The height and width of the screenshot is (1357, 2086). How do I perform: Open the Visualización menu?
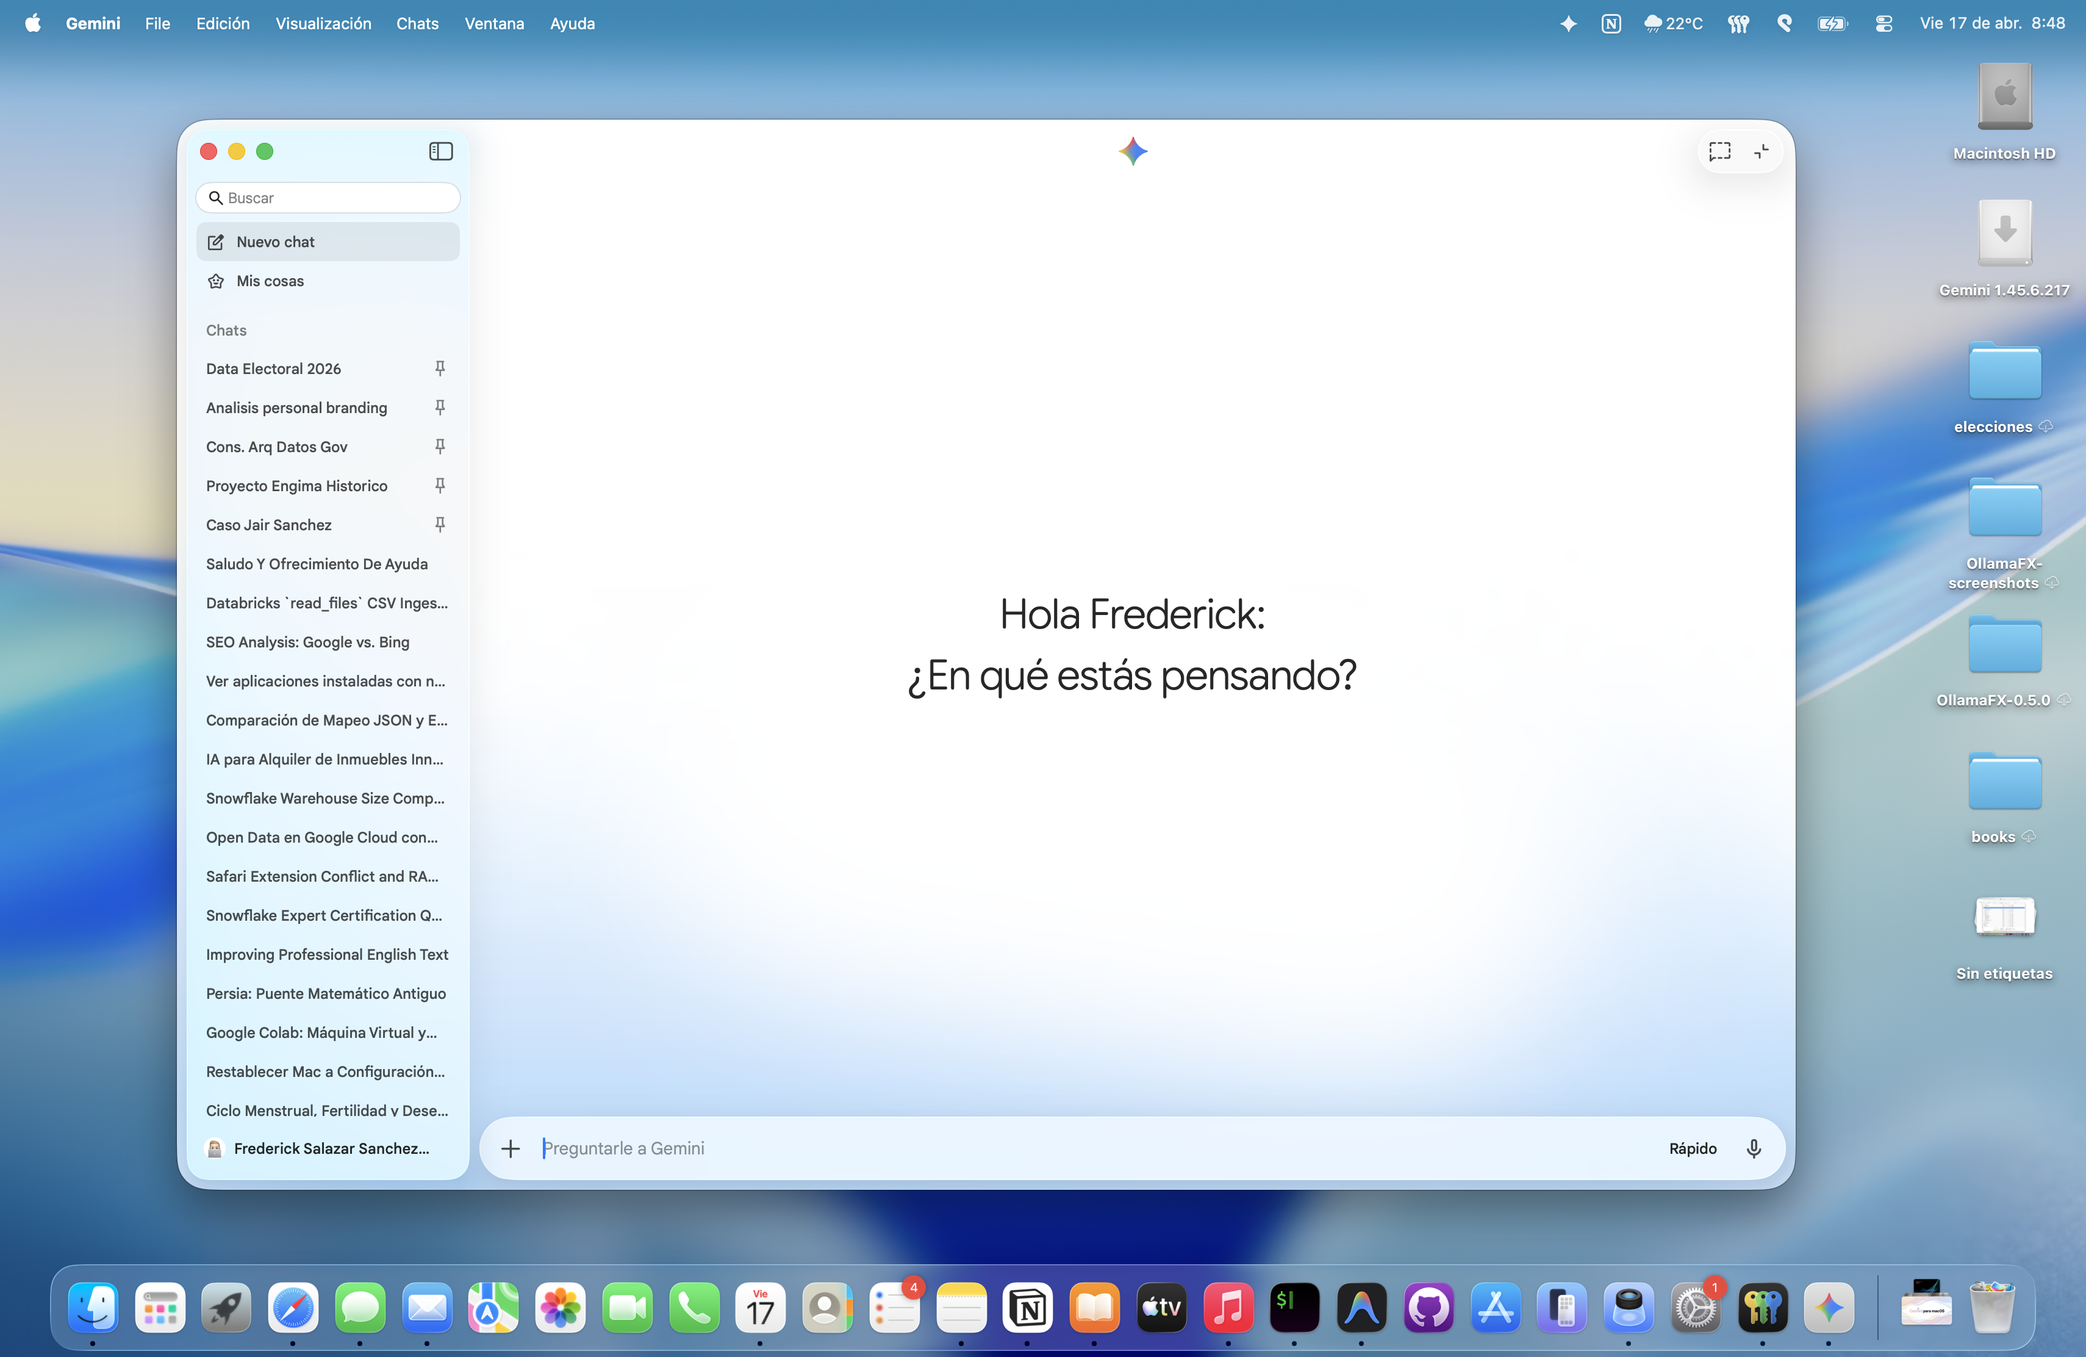(x=323, y=24)
